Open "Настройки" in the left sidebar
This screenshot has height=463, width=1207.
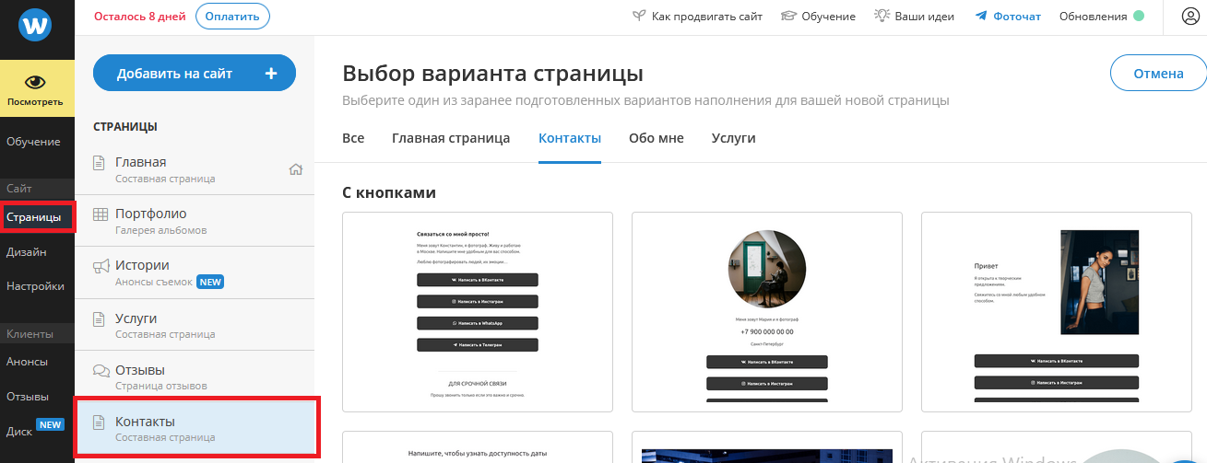35,286
